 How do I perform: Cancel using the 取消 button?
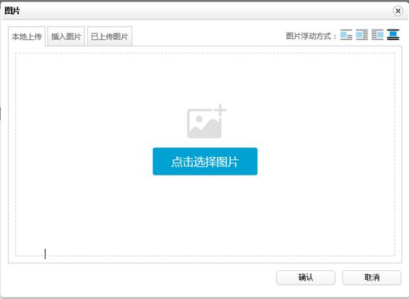[x=372, y=278]
